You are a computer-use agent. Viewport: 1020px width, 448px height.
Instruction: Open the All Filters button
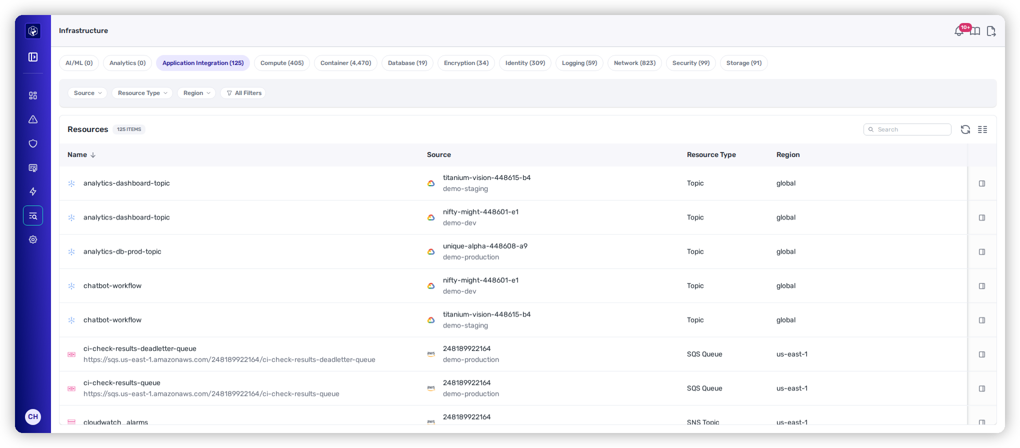click(x=243, y=93)
